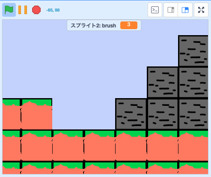
Task: Switch to the large stage layout
Action: click(185, 10)
